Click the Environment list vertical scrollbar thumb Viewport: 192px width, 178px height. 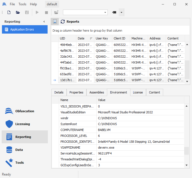point(187,151)
